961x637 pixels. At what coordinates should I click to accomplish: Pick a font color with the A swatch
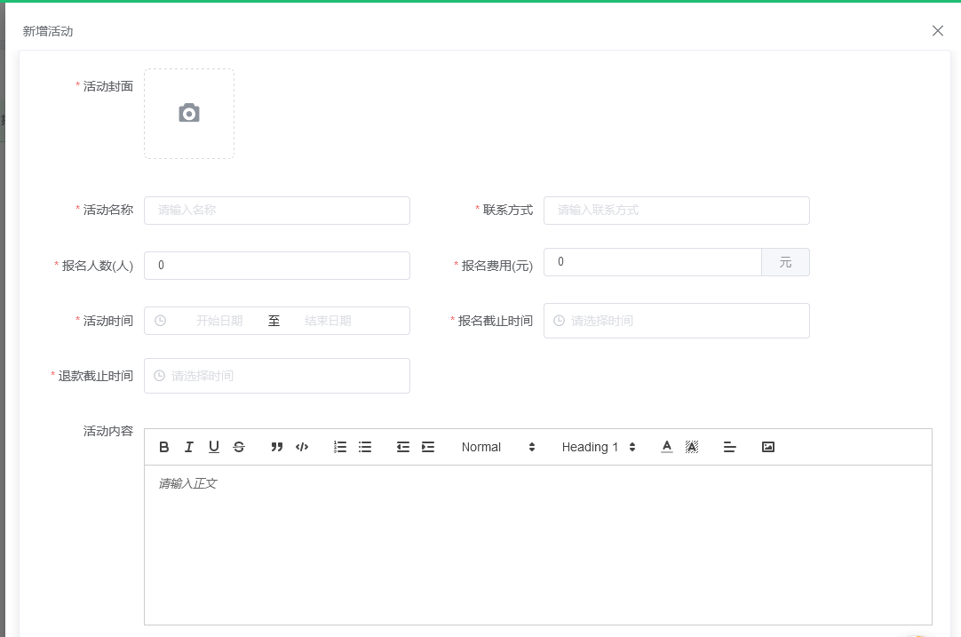pyautogui.click(x=667, y=447)
